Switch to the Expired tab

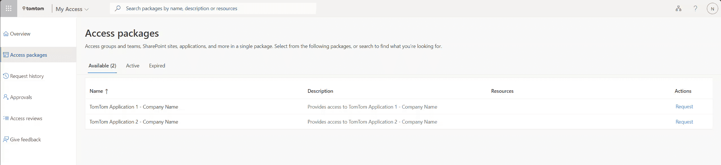(157, 66)
